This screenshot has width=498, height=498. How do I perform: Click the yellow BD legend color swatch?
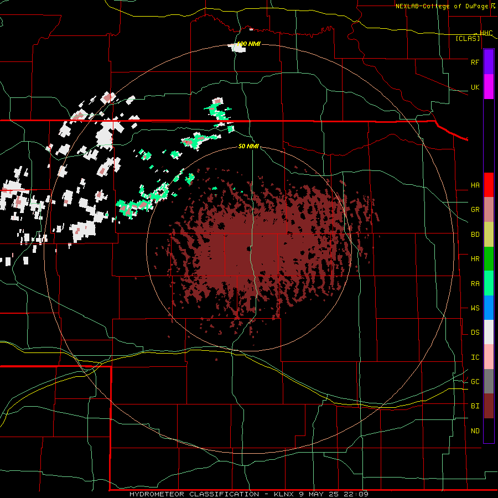click(x=489, y=234)
